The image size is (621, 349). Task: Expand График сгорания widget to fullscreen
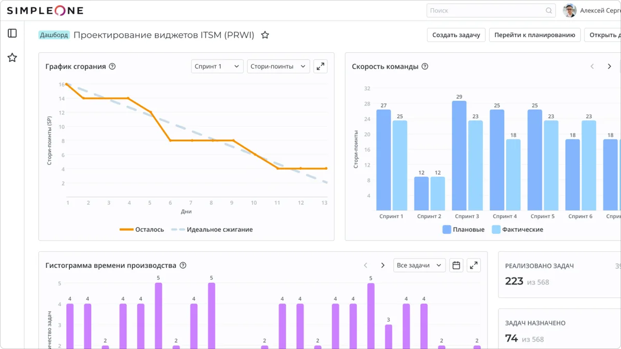(x=320, y=66)
